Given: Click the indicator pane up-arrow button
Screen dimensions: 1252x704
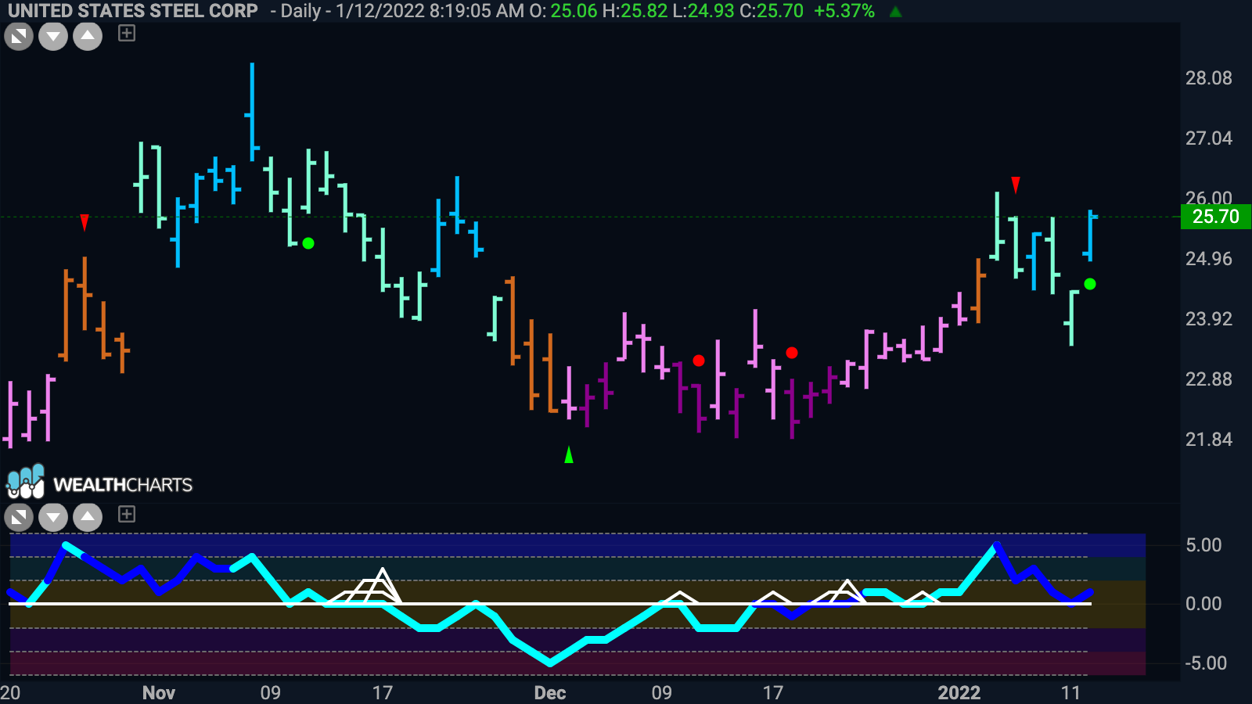Looking at the screenshot, I should [88, 517].
